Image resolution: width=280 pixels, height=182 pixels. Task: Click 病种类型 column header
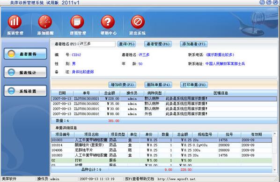pos(155,93)
